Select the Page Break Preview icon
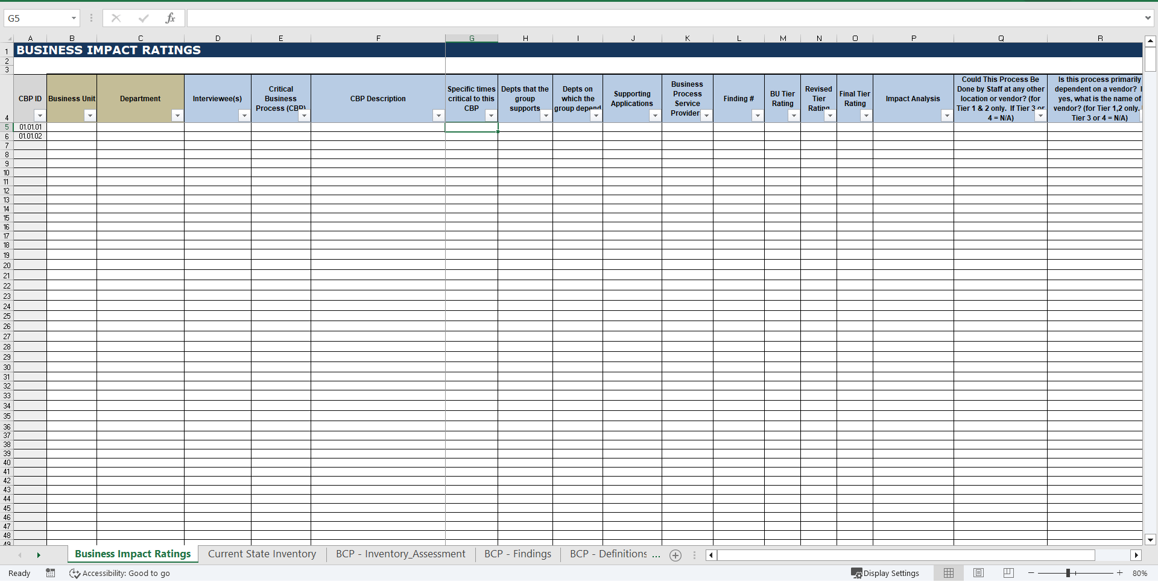The width and height of the screenshot is (1158, 582). coord(1008,573)
